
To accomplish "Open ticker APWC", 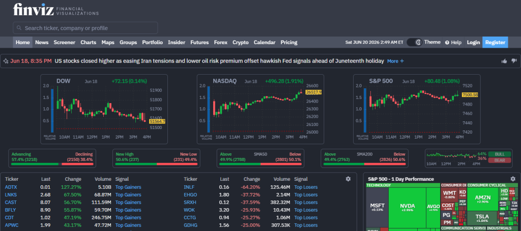I will coord(11,225).
